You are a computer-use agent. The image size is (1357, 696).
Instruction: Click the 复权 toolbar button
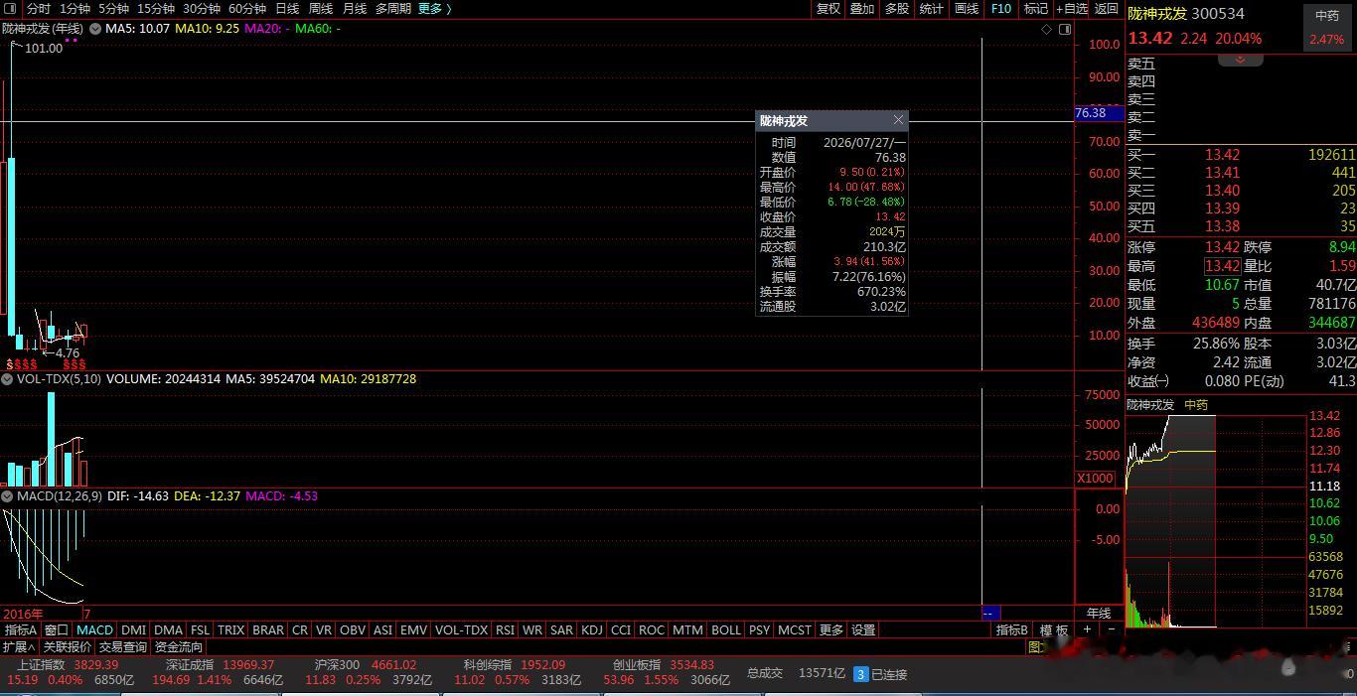829,9
